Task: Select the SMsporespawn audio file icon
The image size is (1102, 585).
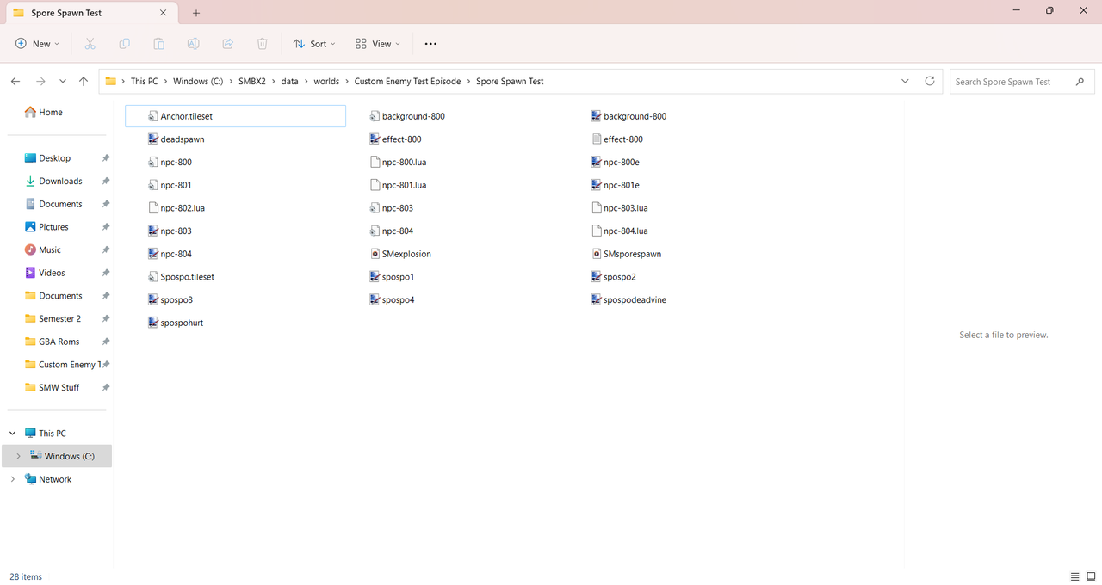Action: coord(597,254)
